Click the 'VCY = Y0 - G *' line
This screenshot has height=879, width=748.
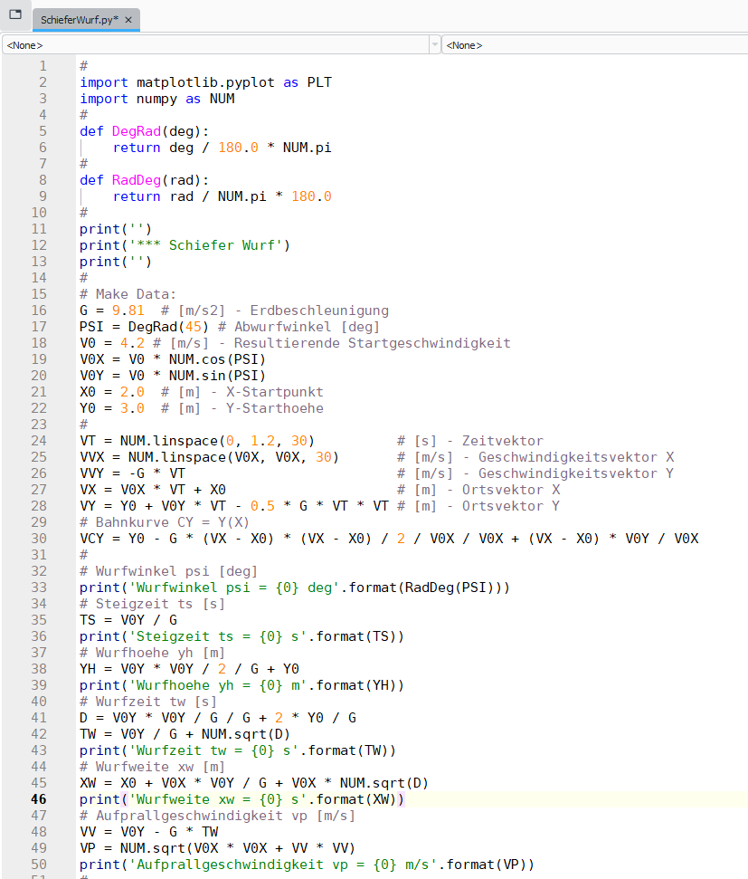[389, 538]
